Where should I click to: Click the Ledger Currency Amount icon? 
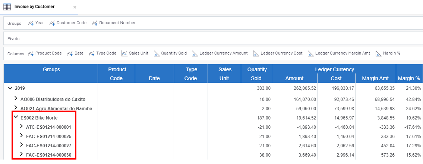point(195,53)
